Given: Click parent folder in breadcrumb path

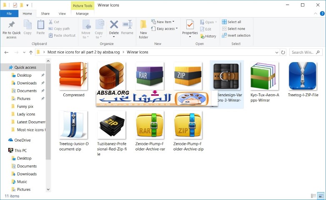Looking at the screenshot, I should pyautogui.click(x=83, y=52).
